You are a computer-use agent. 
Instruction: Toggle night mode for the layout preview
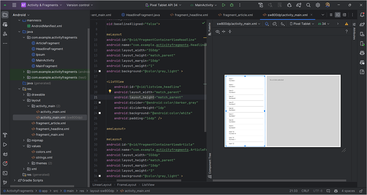(x=282, y=23)
